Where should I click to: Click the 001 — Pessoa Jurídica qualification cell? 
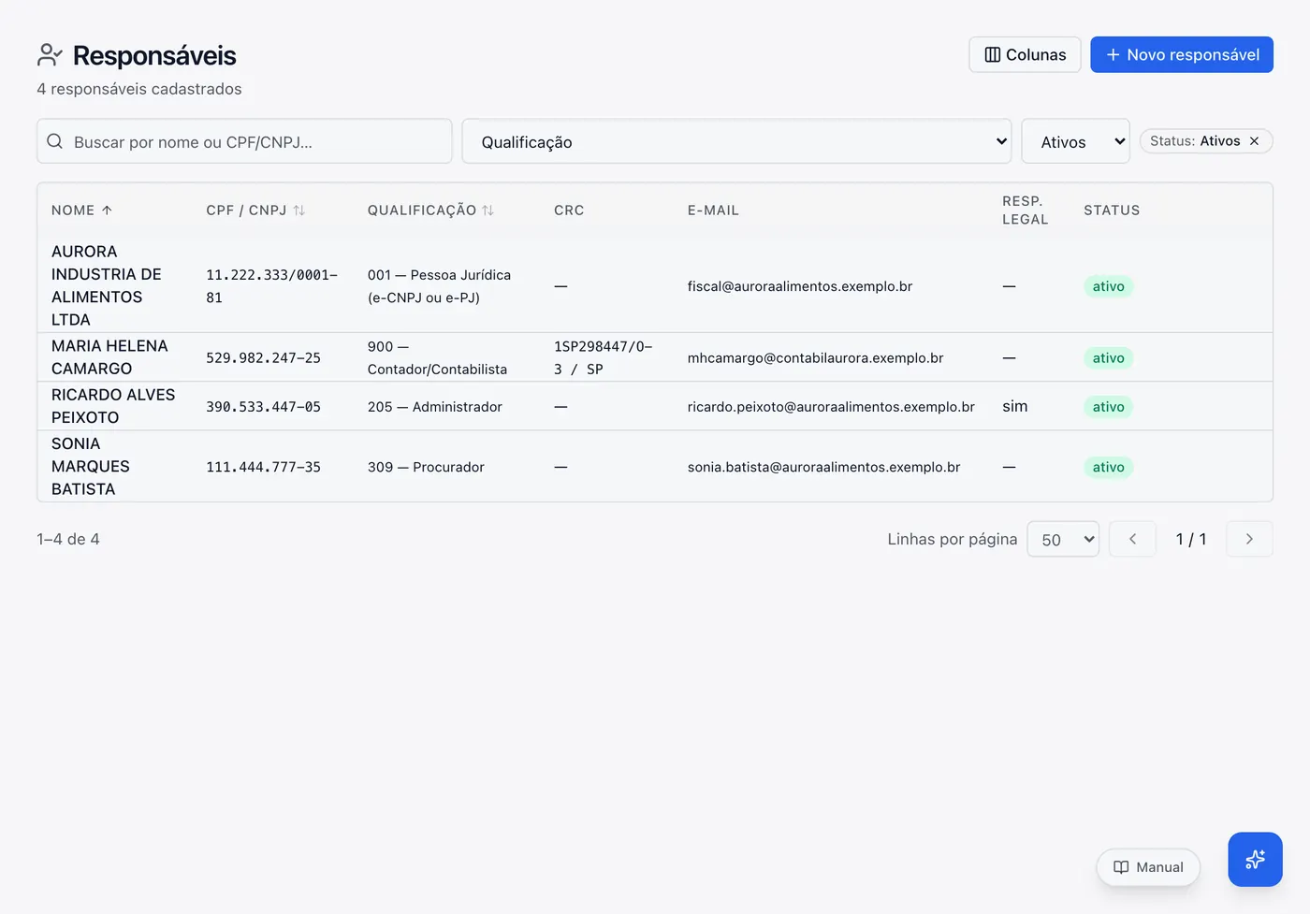[x=439, y=286]
